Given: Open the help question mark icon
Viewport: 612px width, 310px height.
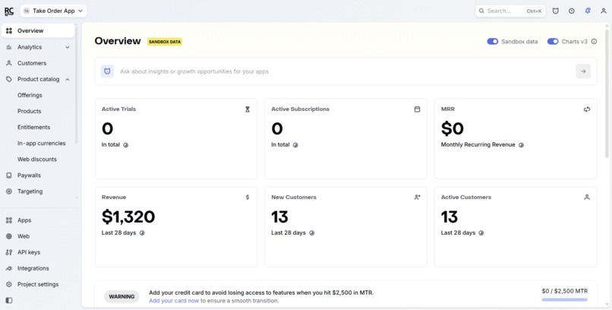Looking at the screenshot, I should coord(572,11).
